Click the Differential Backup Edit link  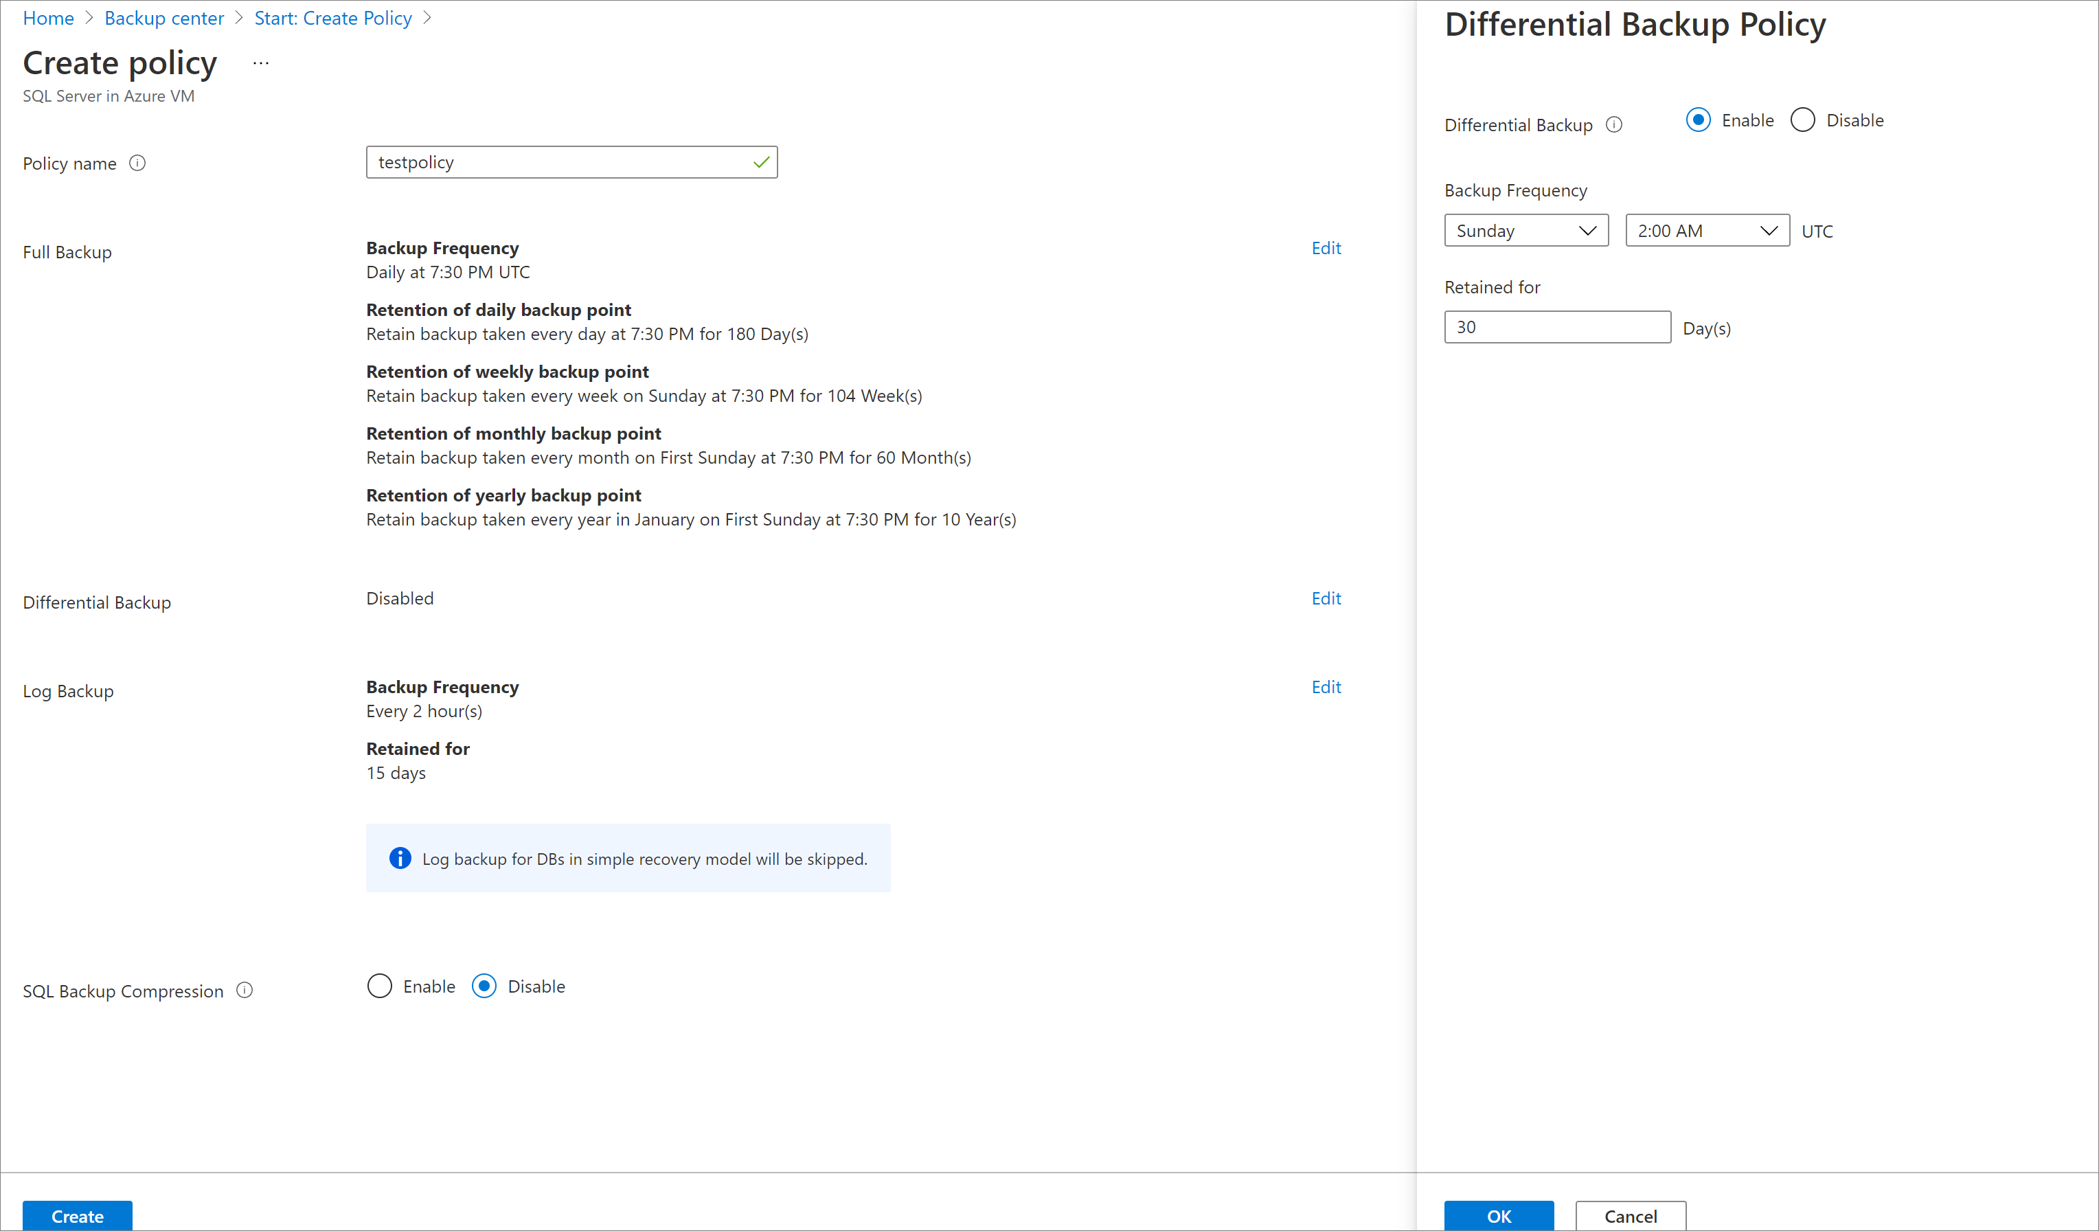(1324, 598)
